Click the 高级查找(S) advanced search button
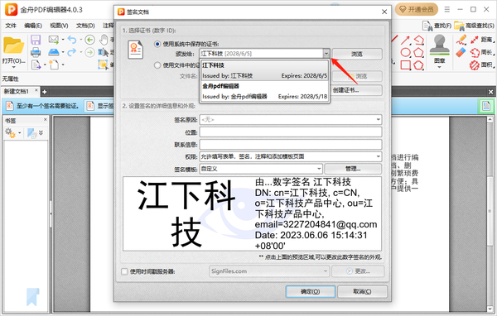 click(474, 26)
